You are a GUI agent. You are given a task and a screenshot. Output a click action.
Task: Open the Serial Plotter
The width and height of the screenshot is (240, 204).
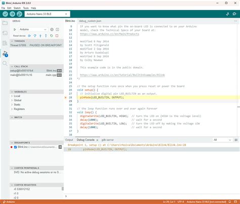coord(227,14)
